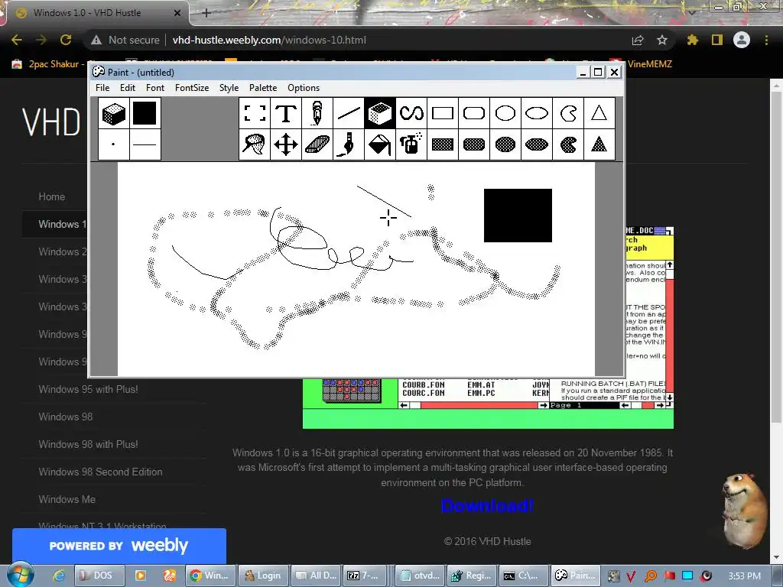Open the Options menu in Paint
This screenshot has height=587, width=783.
point(303,88)
